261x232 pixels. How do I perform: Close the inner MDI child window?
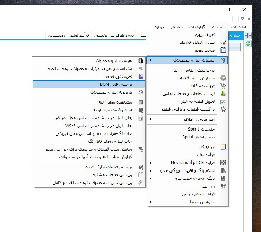(x=249, y=19)
